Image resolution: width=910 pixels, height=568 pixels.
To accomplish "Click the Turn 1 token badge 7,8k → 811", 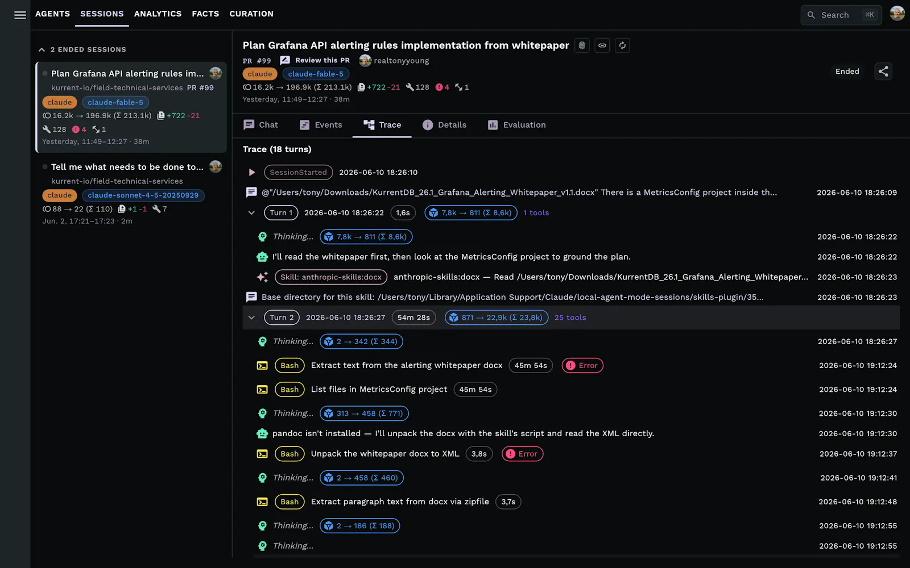I will point(470,213).
